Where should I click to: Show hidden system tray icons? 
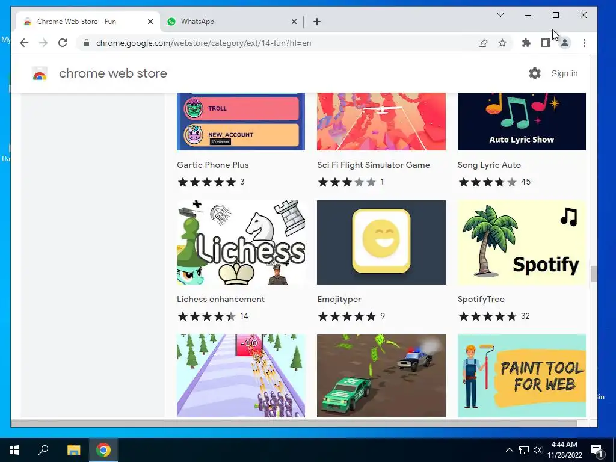tap(509, 450)
